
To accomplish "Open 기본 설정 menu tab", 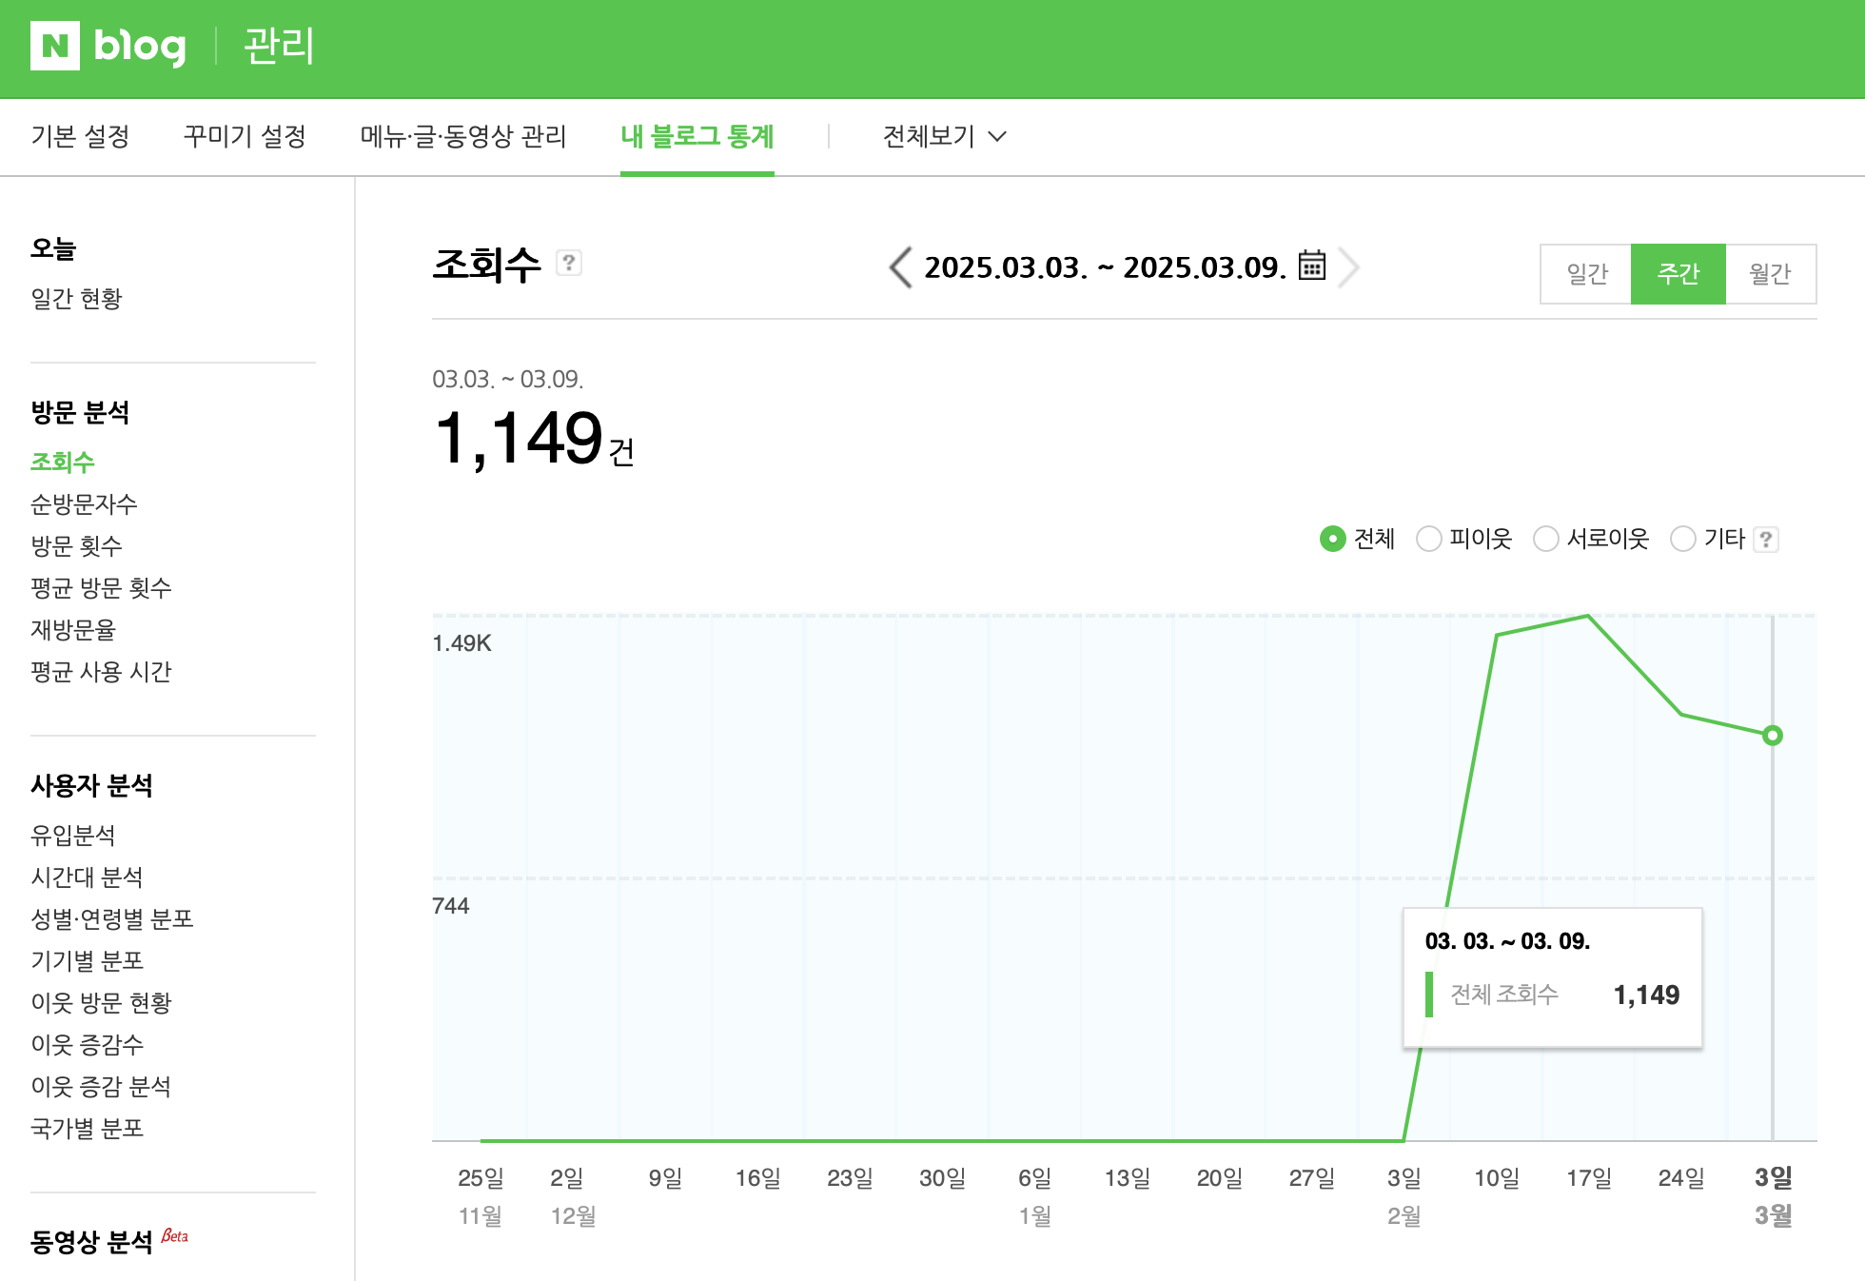I will 80,137.
